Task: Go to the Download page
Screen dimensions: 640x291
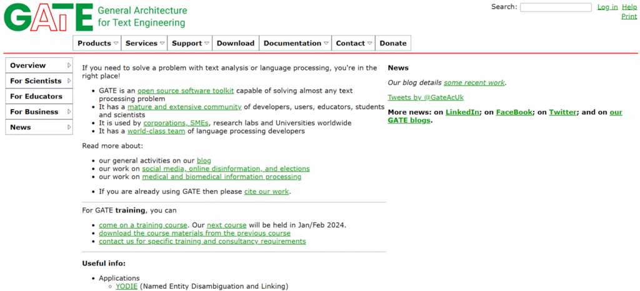Action: (x=236, y=43)
